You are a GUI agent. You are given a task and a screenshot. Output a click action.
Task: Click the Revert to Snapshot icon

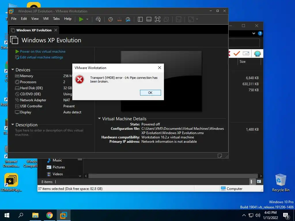point(119,19)
